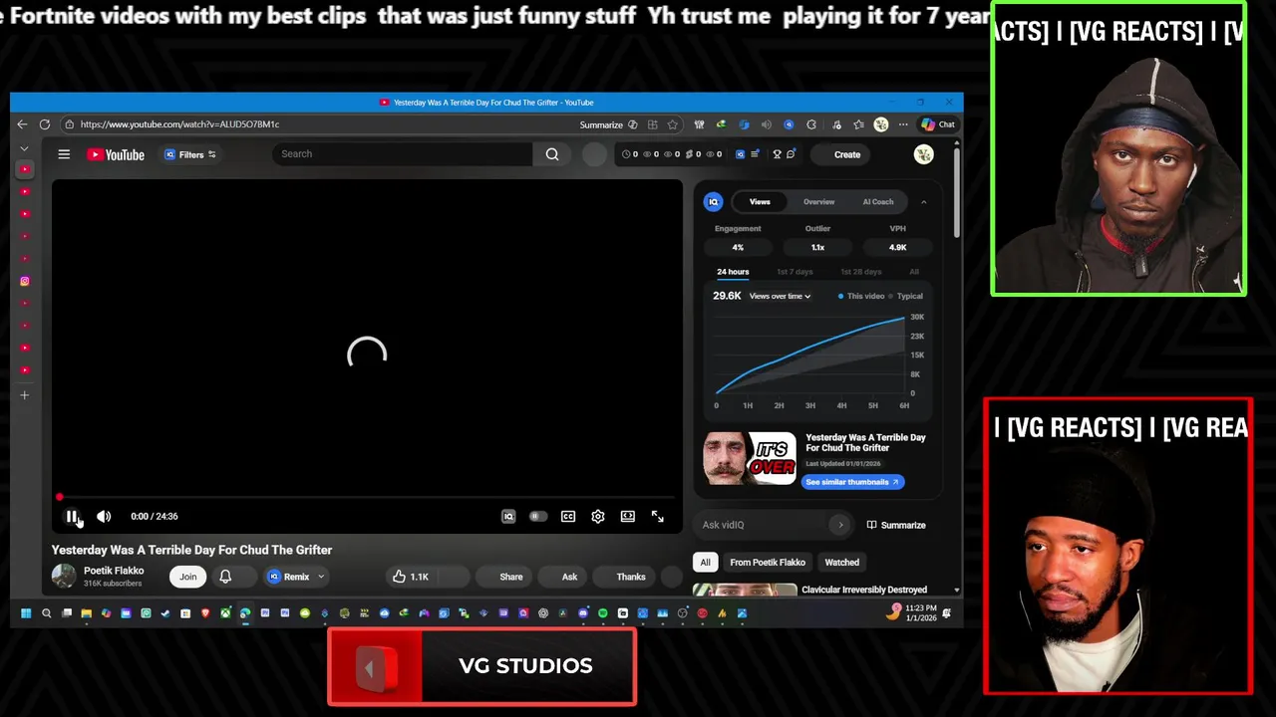Viewport: 1276px width, 717px height.
Task: Expand the Remix dropdown arrow
Action: point(321,577)
